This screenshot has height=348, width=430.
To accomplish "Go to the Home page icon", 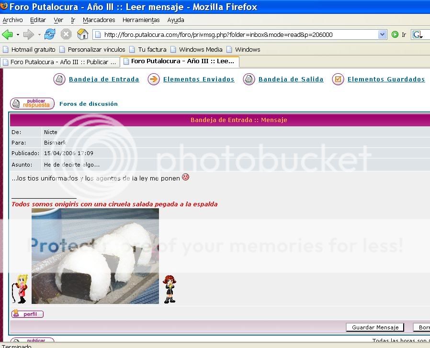I will [82, 34].
